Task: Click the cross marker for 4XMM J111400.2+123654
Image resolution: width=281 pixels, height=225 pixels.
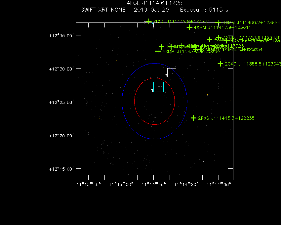Action: pyautogui.click(x=218, y=22)
